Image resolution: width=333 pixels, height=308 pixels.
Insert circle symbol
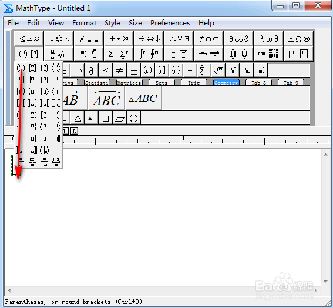(x=133, y=118)
